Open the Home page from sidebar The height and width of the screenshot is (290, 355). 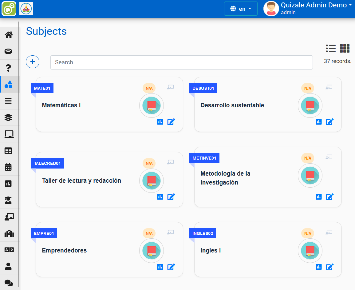tap(9, 35)
